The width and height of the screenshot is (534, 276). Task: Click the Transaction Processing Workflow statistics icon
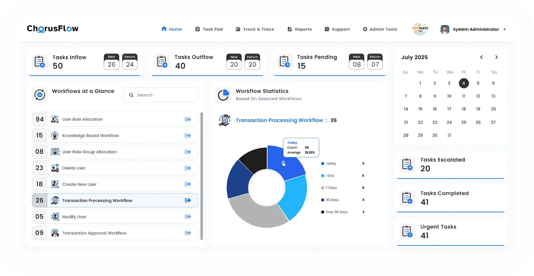coord(224,120)
